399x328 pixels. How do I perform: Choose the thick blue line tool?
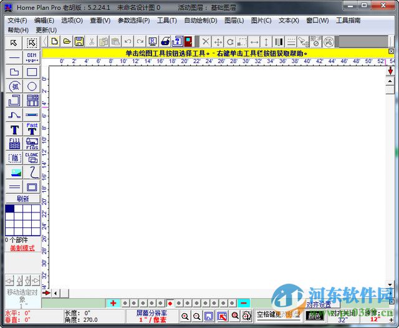(x=32, y=115)
